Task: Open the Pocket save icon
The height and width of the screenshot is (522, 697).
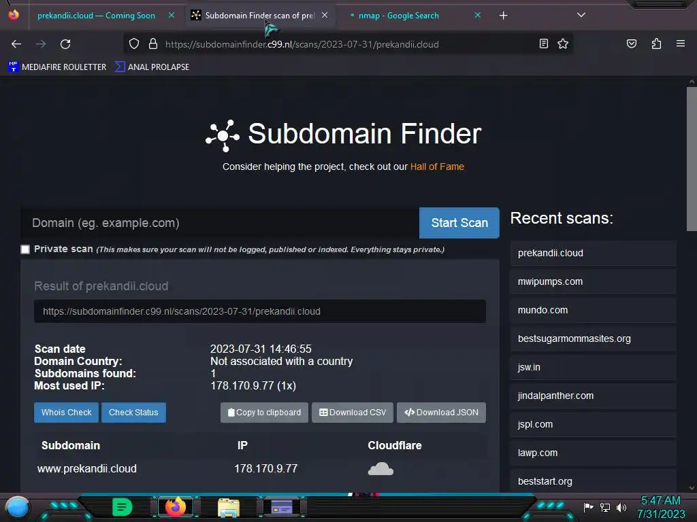Action: [x=632, y=43]
